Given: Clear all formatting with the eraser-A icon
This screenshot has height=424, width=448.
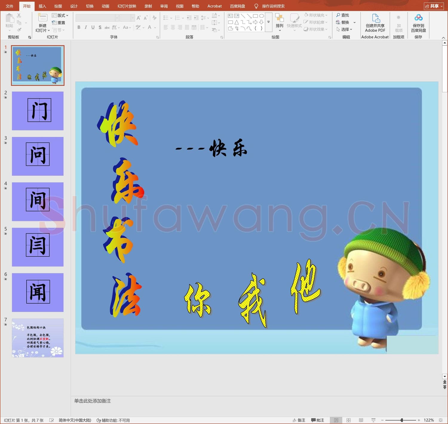Looking at the screenshot, I should (x=154, y=18).
